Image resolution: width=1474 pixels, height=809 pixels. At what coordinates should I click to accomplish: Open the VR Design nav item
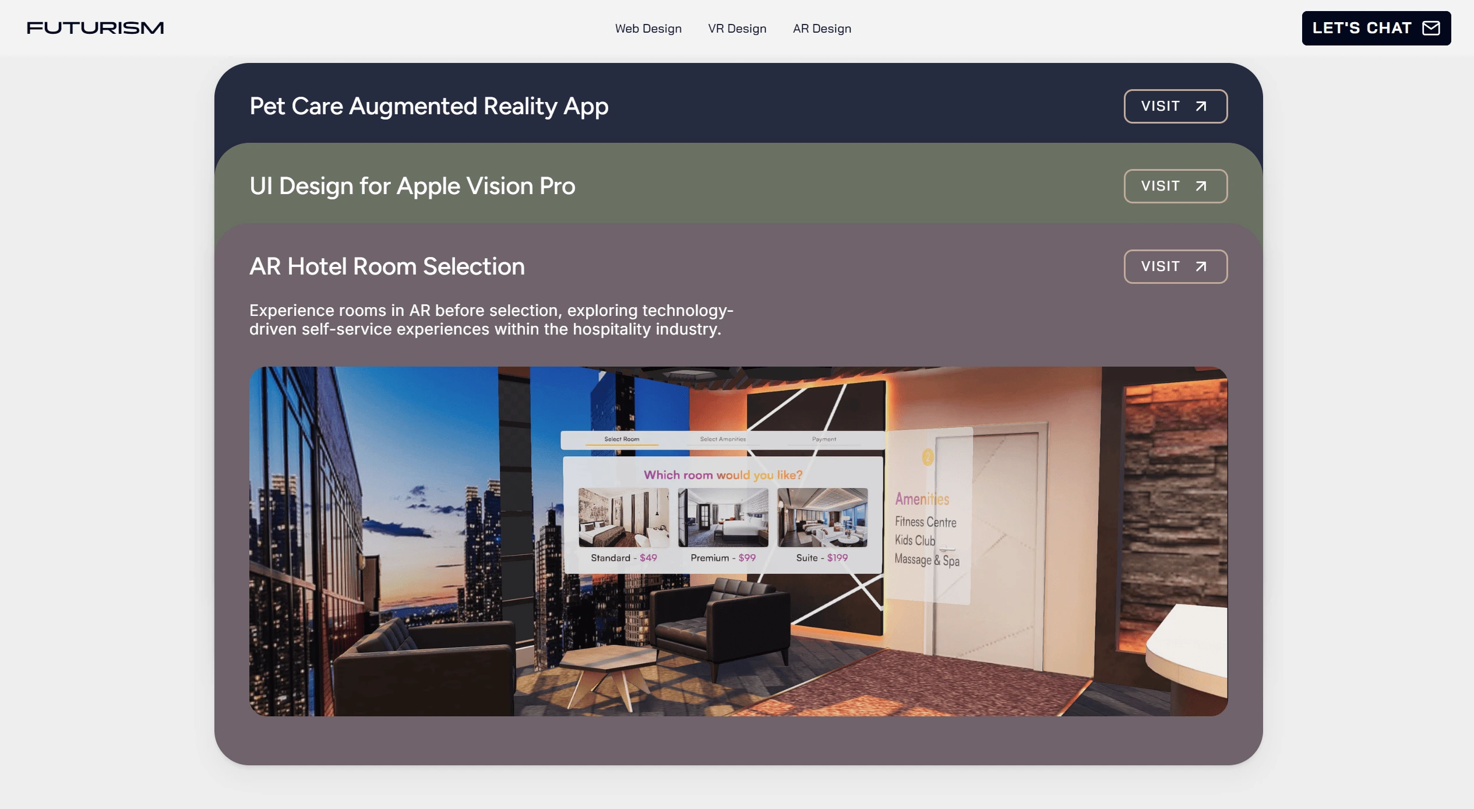coord(737,29)
